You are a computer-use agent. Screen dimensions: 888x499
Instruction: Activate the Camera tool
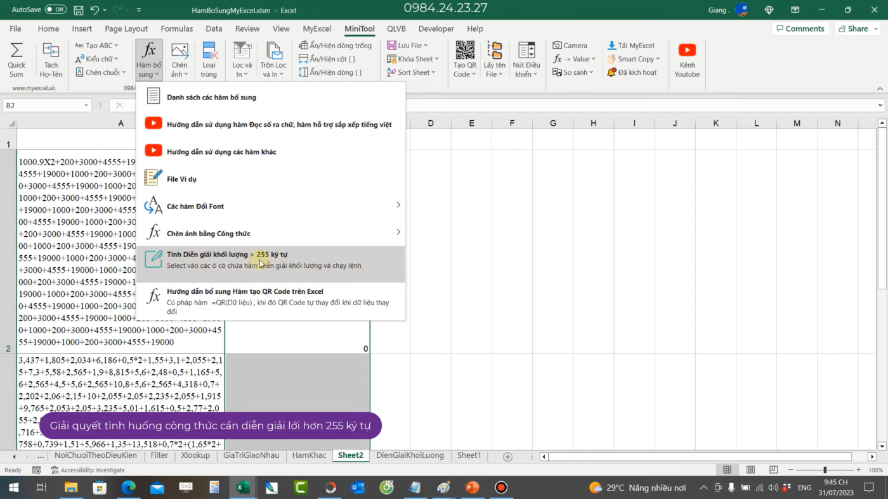coord(570,45)
